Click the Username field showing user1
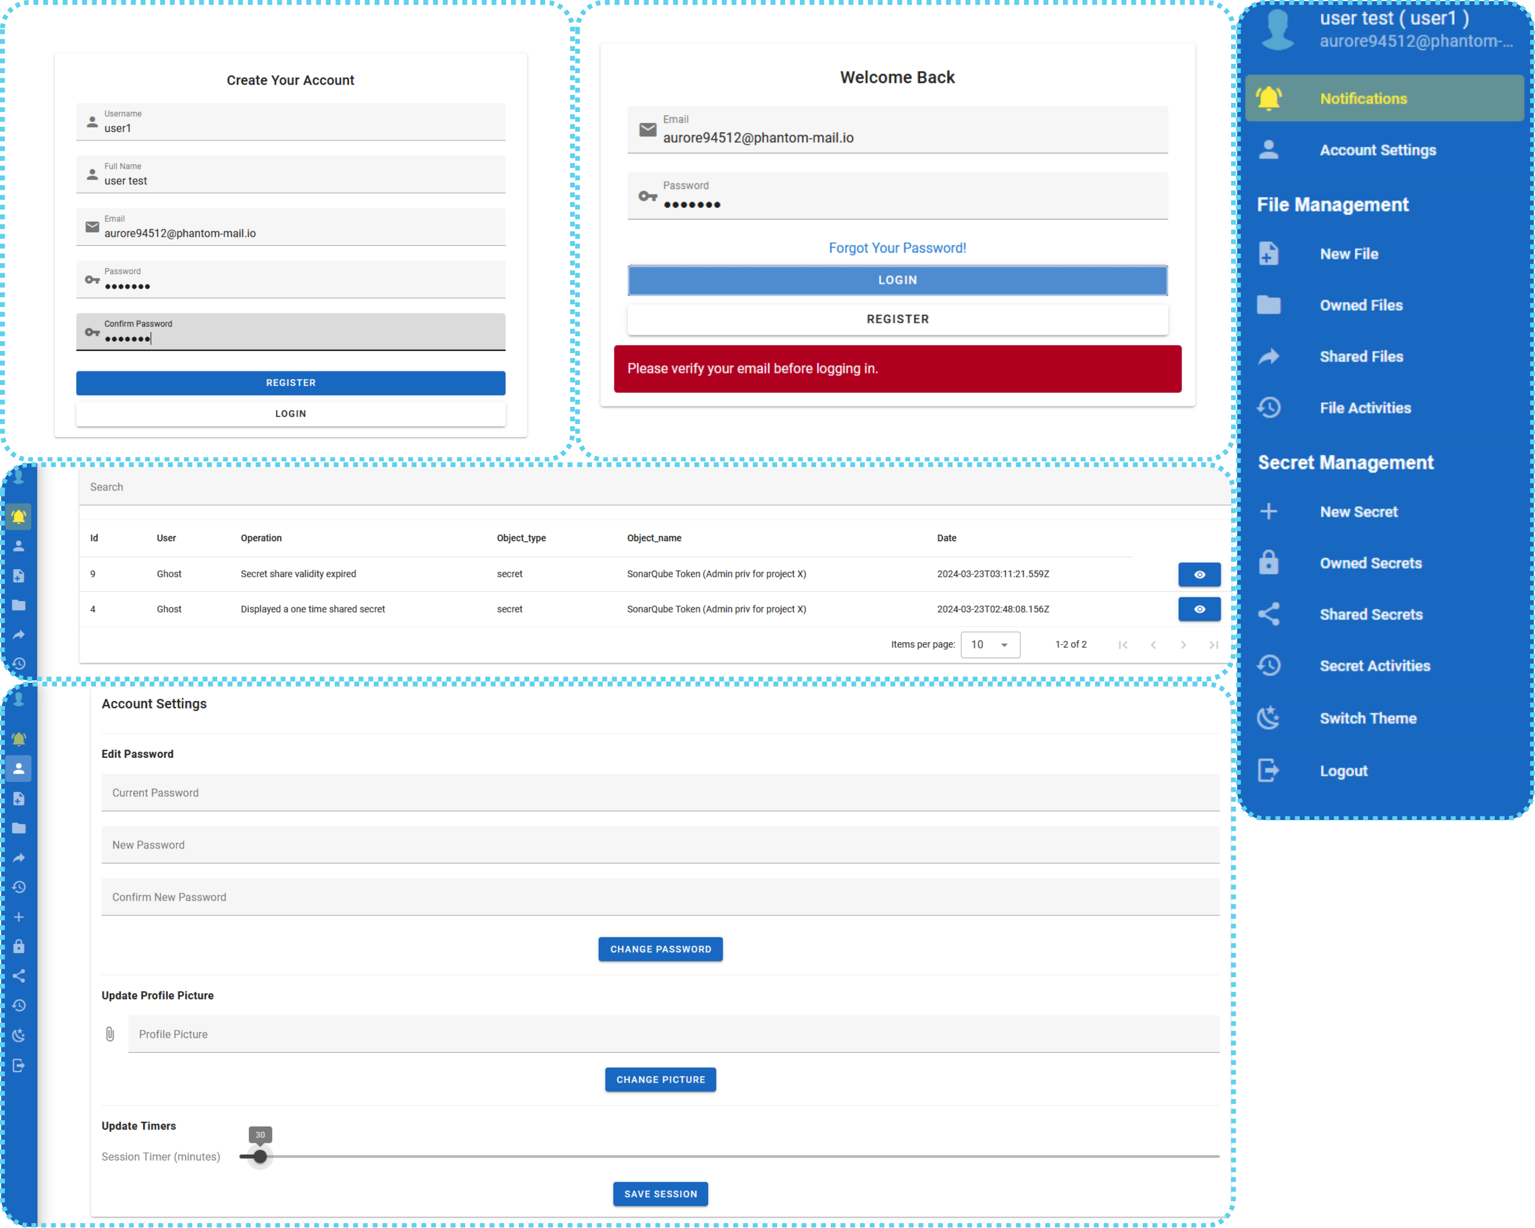The image size is (1535, 1228). click(x=290, y=122)
